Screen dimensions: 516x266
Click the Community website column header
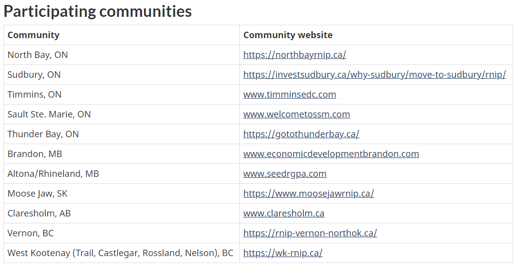coord(288,35)
